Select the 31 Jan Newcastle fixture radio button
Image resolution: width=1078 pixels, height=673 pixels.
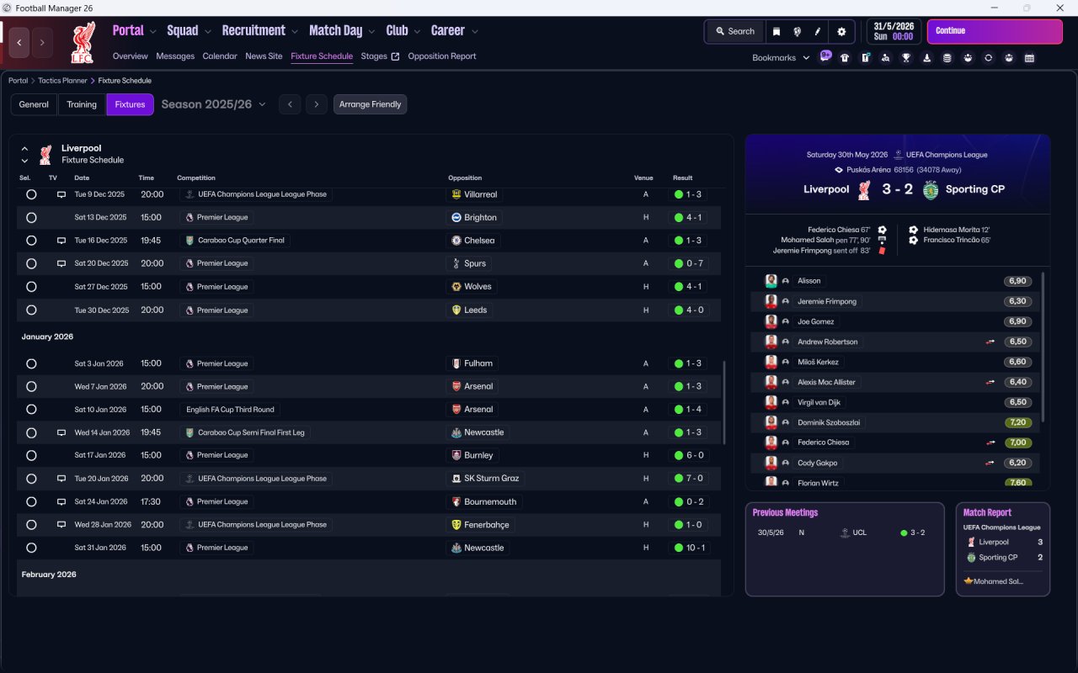pos(31,548)
